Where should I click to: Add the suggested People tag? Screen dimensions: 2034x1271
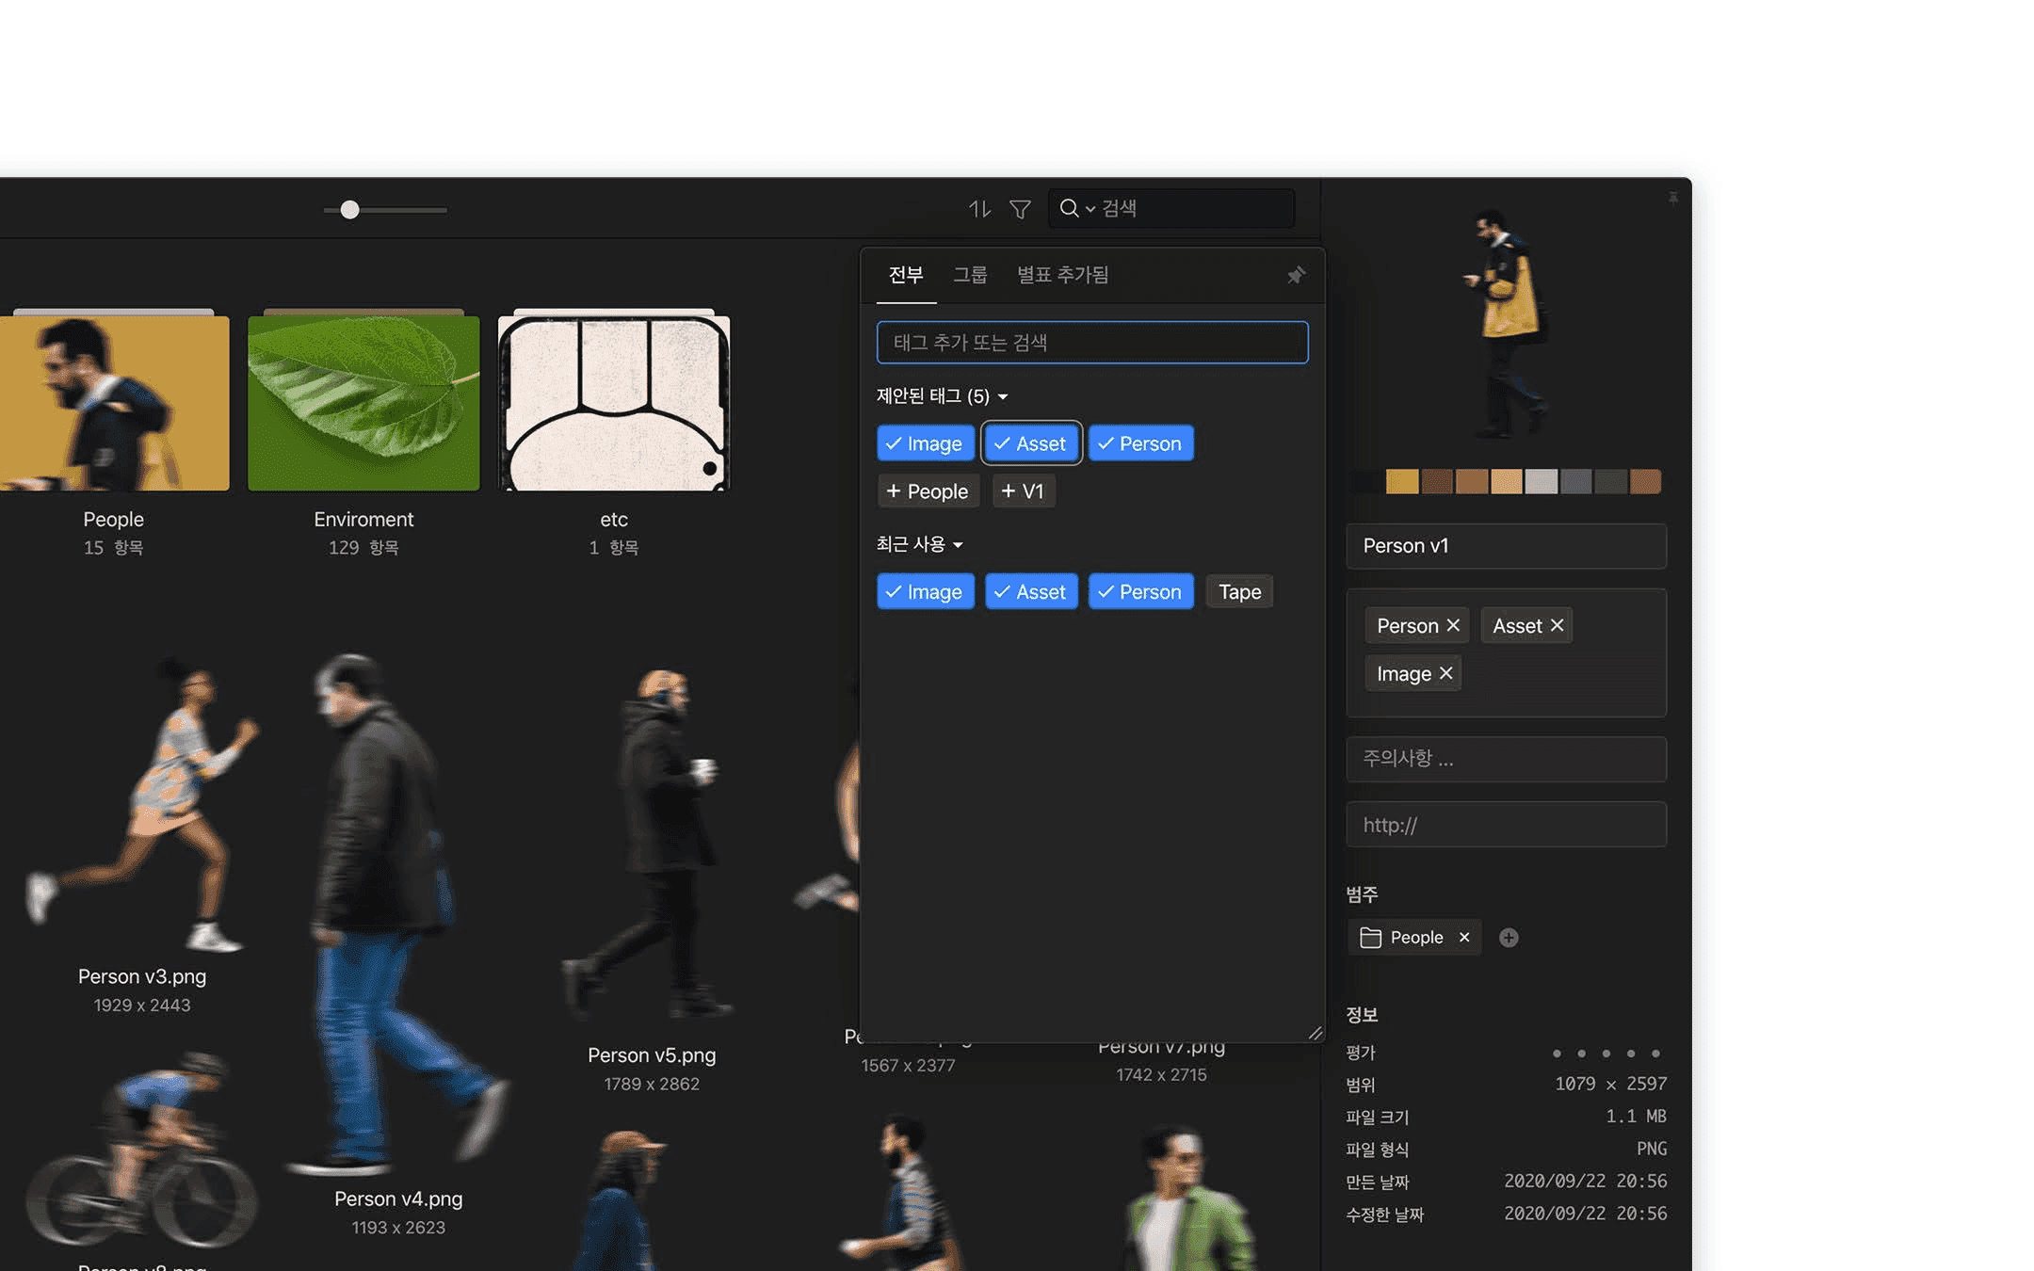[x=928, y=491]
